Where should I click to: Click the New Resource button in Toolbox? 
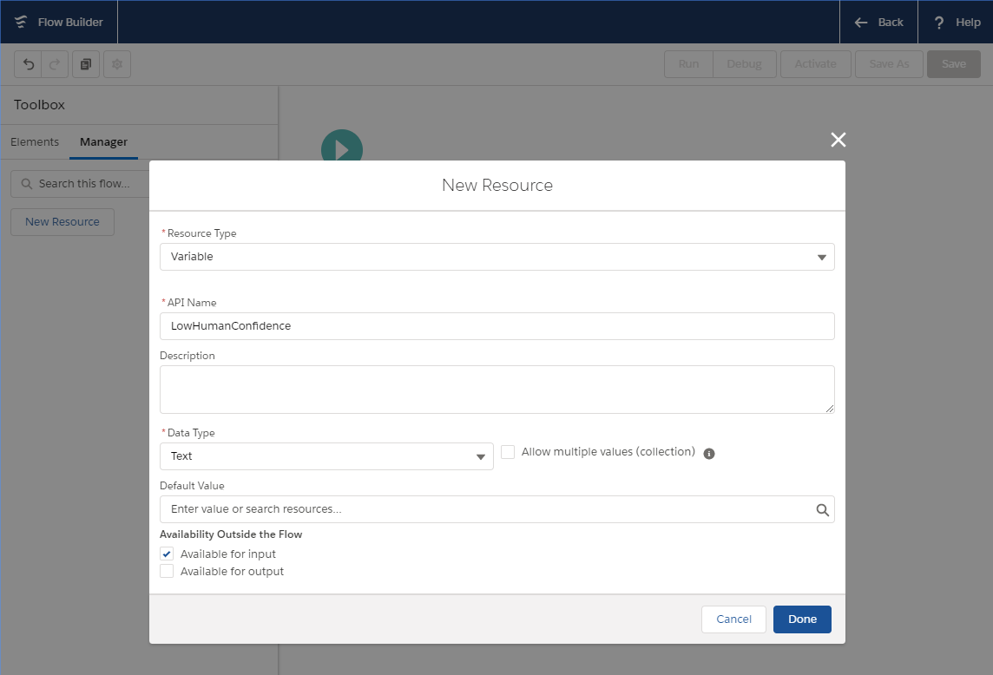[62, 222]
